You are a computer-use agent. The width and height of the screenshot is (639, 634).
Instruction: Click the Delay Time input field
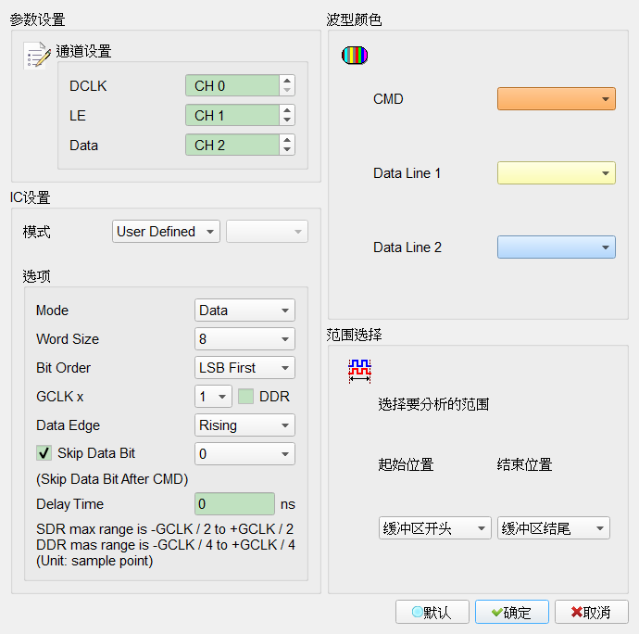tap(234, 504)
